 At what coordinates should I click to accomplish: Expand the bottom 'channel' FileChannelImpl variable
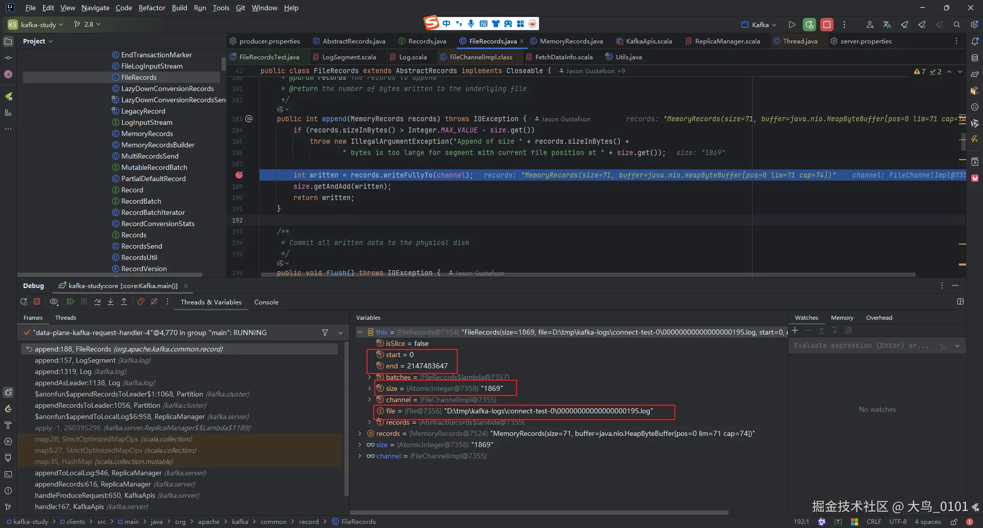(x=360, y=456)
